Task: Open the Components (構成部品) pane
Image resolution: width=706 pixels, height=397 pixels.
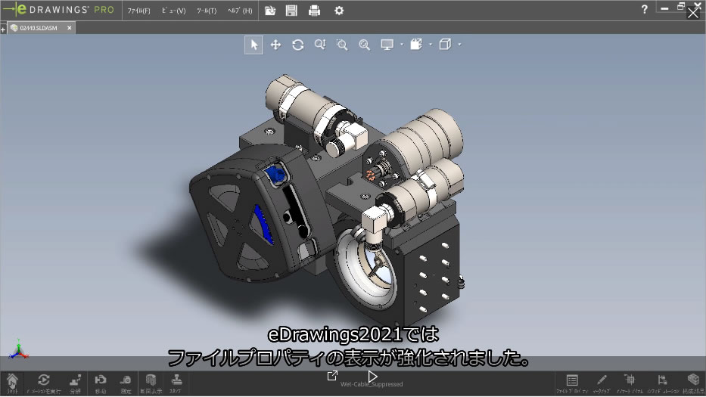Action: tap(693, 384)
